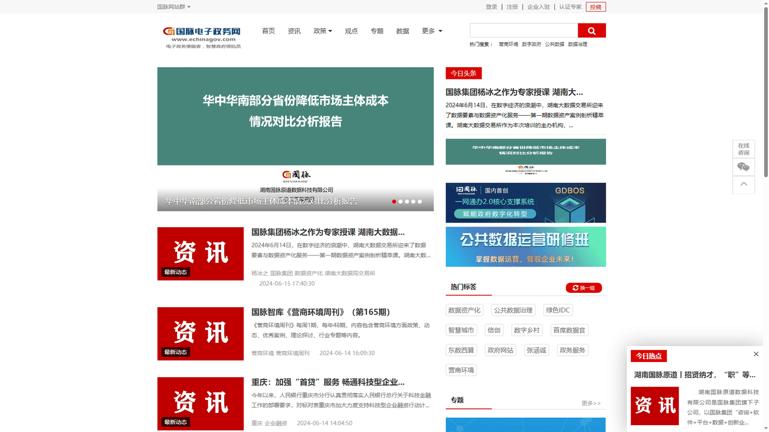Image resolution: width=769 pixels, height=432 pixels.
Task: Open the small green report thumbnail
Action: coord(526,157)
